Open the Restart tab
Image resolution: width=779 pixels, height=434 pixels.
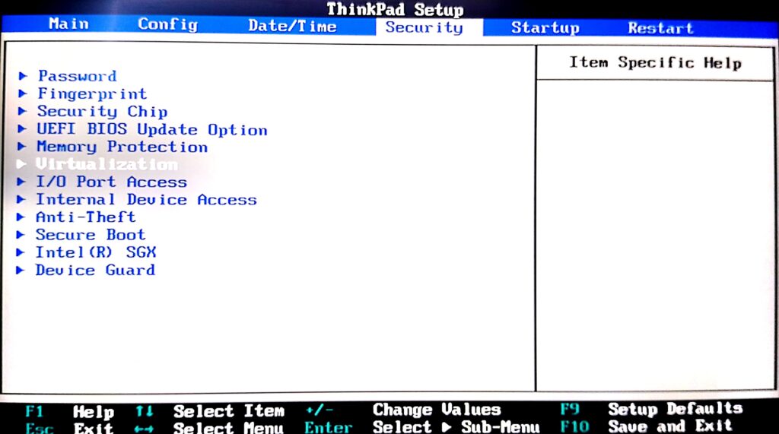click(660, 28)
